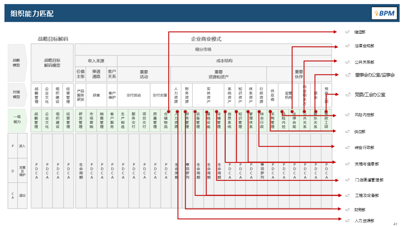
Task: Select the 战略目标解码 heading
Action: click(x=53, y=39)
